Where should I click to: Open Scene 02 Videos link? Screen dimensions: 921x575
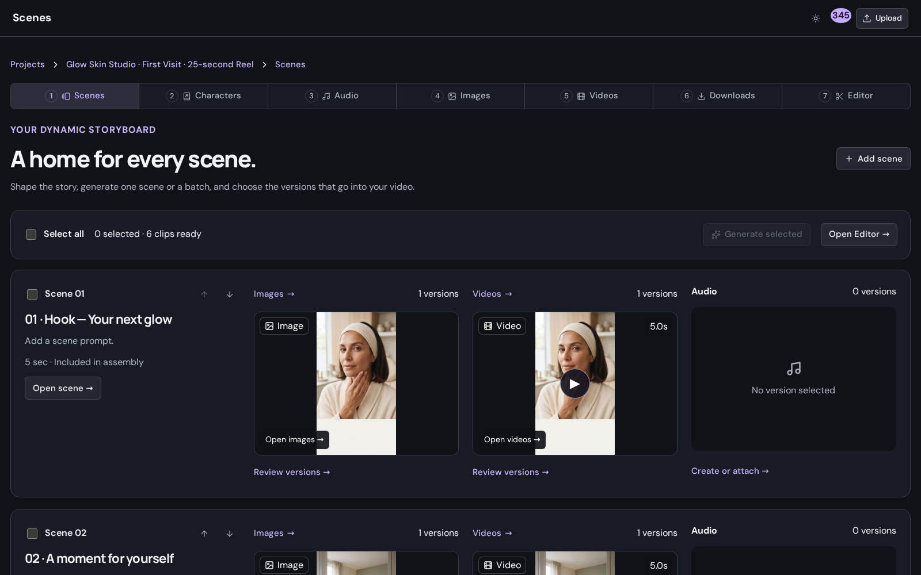(x=492, y=533)
